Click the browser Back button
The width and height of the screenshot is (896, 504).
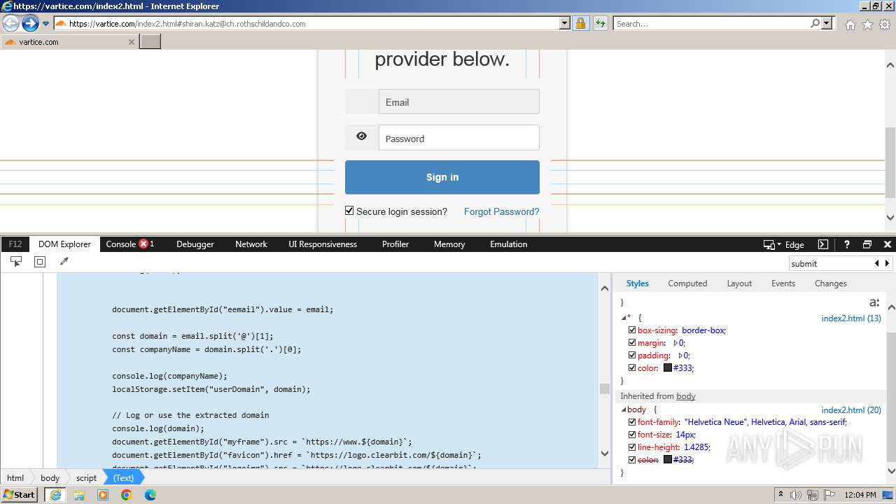(x=11, y=24)
